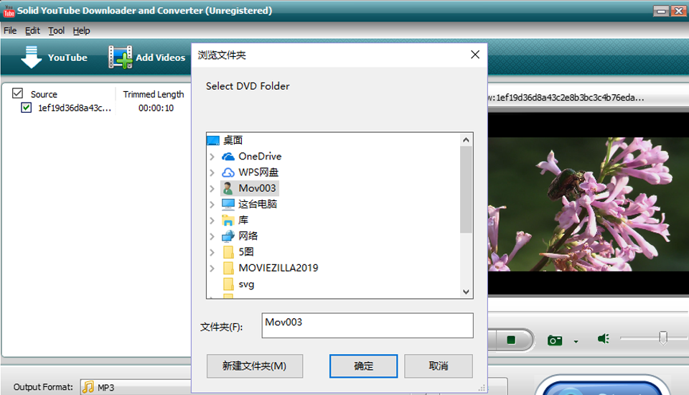Expand the MOVIEZILLA2019 folder node

[212, 268]
